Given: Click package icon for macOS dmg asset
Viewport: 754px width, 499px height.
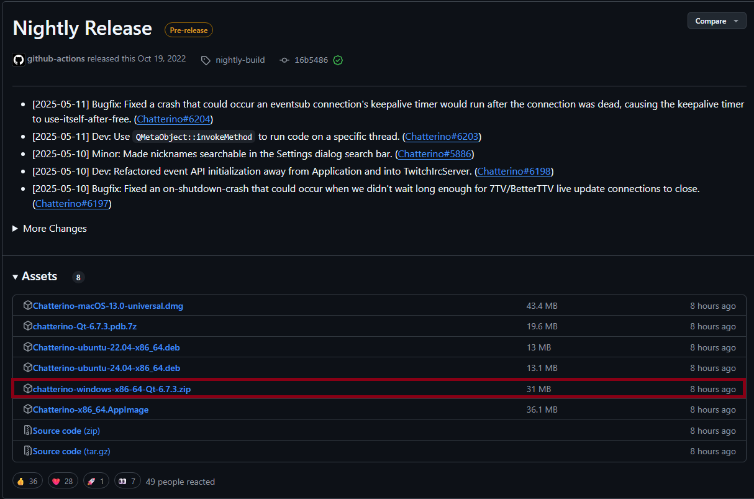Looking at the screenshot, I should [27, 305].
